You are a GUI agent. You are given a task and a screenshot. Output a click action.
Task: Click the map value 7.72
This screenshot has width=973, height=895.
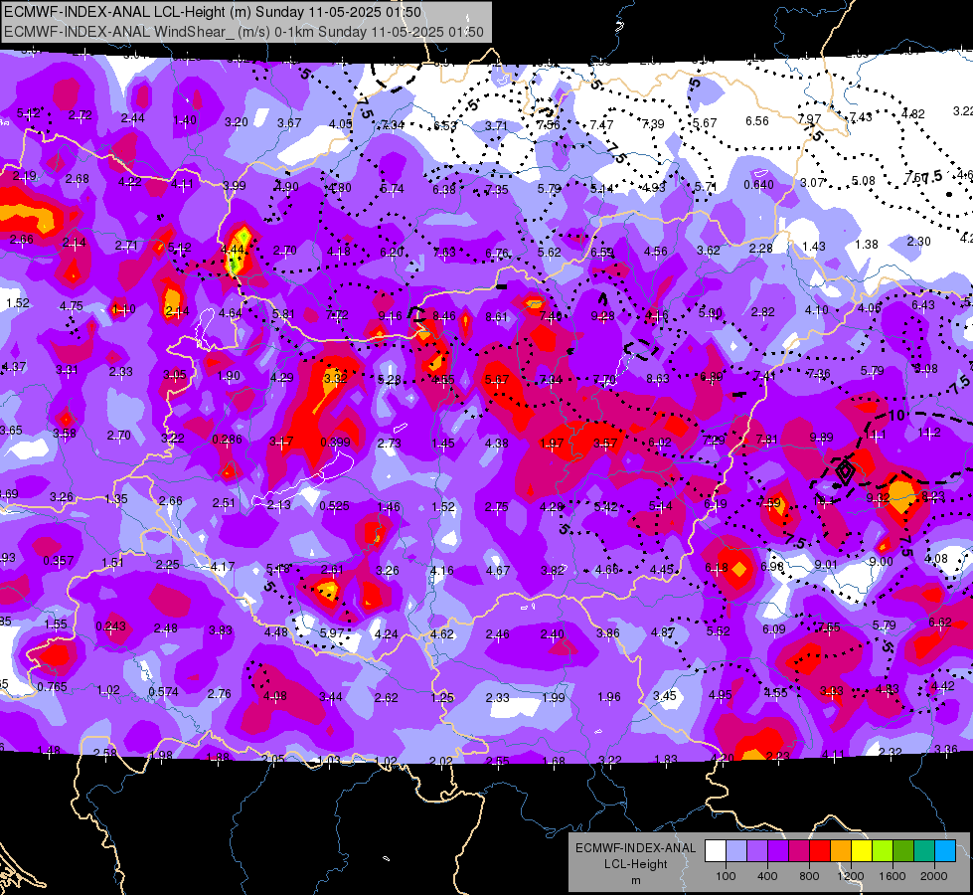[337, 315]
